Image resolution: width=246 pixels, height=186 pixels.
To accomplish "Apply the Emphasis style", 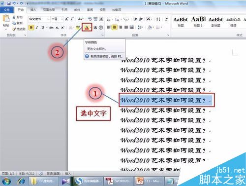I will 233,22.
